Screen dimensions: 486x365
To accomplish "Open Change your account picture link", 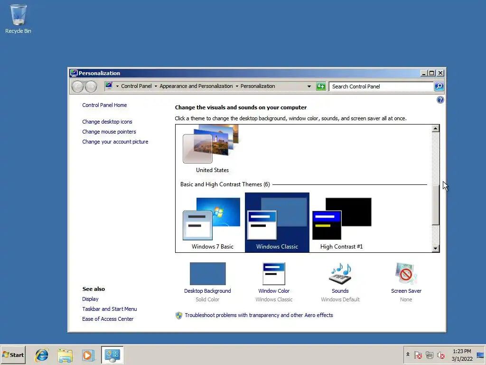I will click(115, 142).
